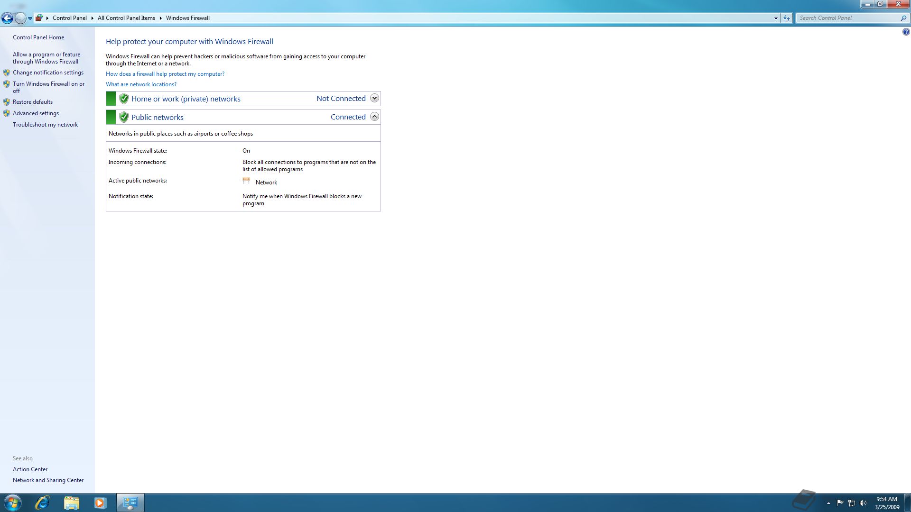The image size is (911, 512).
Task: Click the Connected status text
Action: [348, 117]
